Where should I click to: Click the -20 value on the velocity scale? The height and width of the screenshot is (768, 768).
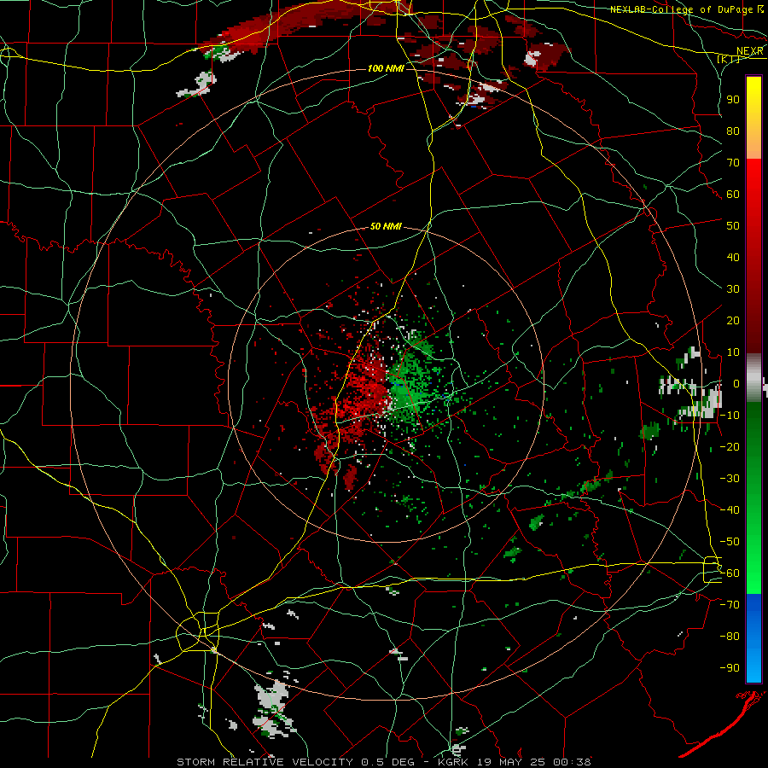[x=730, y=446]
